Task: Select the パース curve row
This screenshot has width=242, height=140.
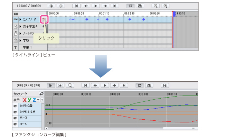Action: point(30,118)
